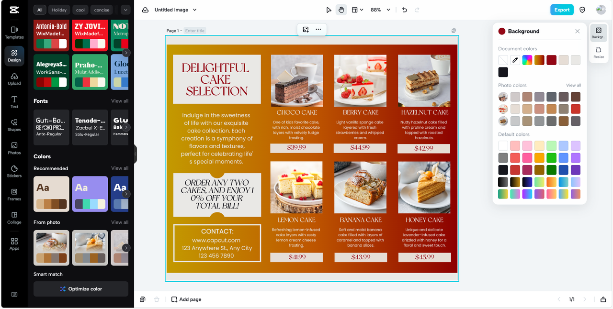Viewport: 613px width, 309px height.
Task: Pick the rainbow gradient document color swatch
Action: (x=527, y=60)
